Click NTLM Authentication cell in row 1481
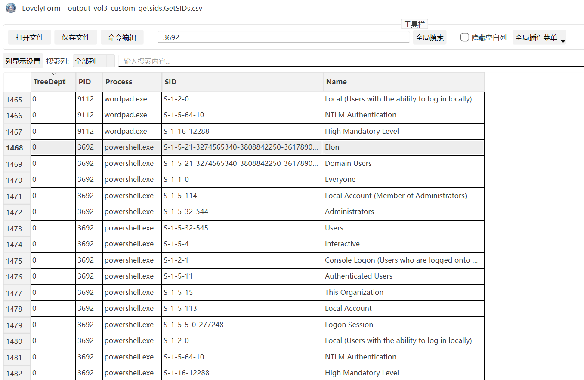 click(x=404, y=357)
